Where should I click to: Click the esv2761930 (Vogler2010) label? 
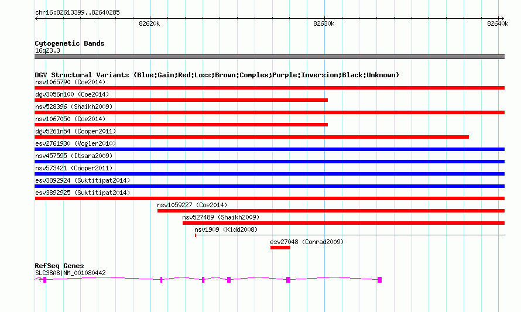(76, 143)
